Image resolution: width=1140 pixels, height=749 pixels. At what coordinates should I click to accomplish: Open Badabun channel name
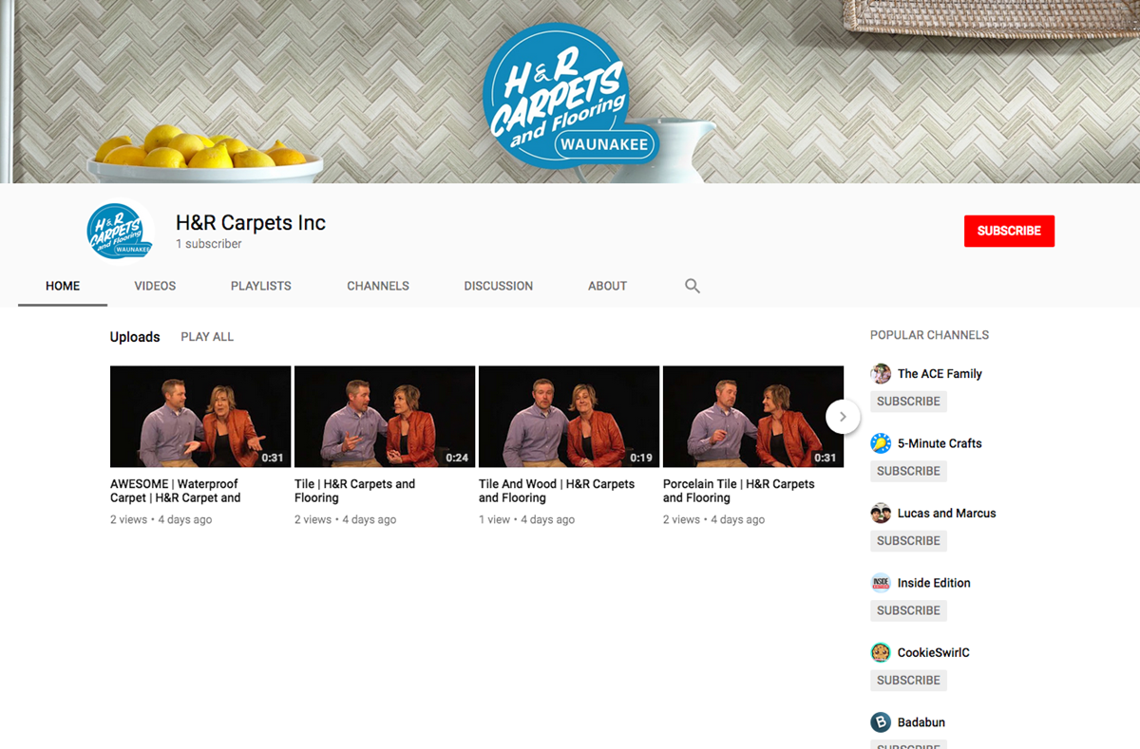(921, 722)
